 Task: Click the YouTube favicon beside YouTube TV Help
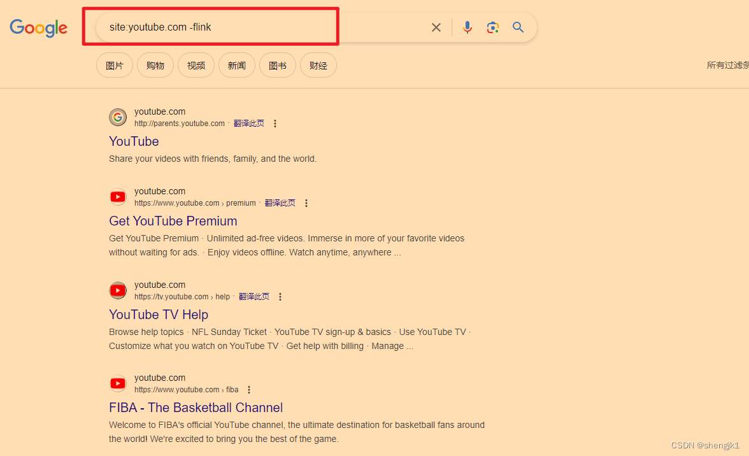(x=118, y=290)
